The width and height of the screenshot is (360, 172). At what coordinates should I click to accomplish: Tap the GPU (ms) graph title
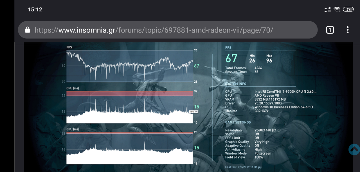coord(73,129)
